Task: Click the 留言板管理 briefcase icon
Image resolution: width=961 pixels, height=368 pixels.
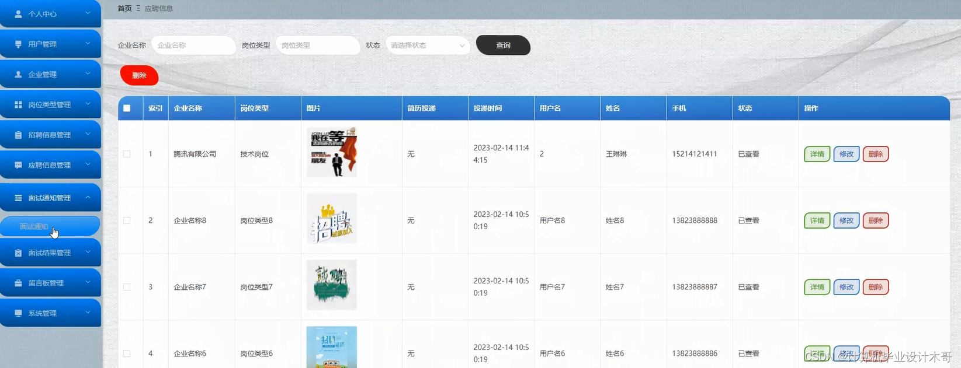Action: pyautogui.click(x=18, y=283)
